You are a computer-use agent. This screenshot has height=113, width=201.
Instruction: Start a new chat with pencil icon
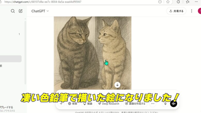pos(21,11)
